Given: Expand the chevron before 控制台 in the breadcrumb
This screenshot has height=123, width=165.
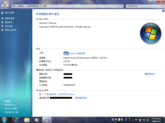Looking at the screenshot, I should click(x=16, y=6).
